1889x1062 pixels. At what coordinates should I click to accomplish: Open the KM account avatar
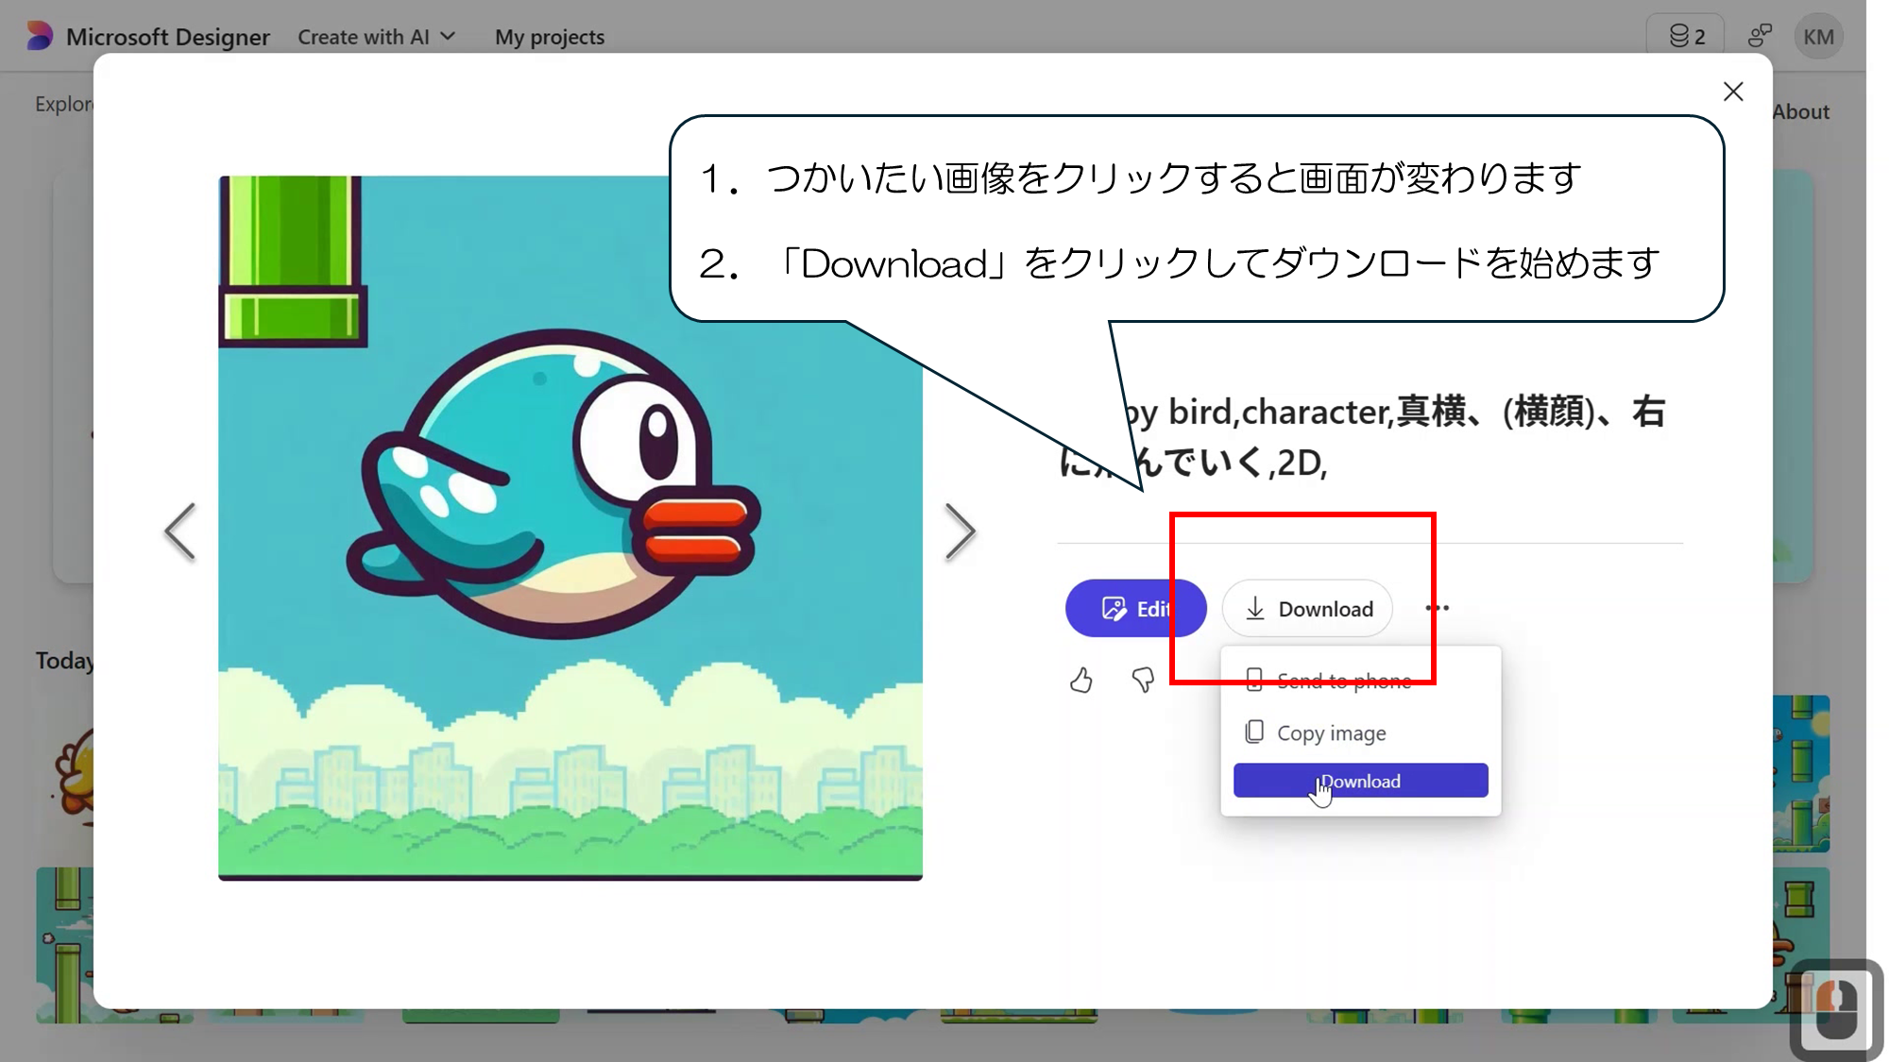coord(1818,37)
